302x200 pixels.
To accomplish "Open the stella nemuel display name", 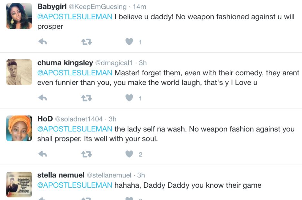I will 61,175.
